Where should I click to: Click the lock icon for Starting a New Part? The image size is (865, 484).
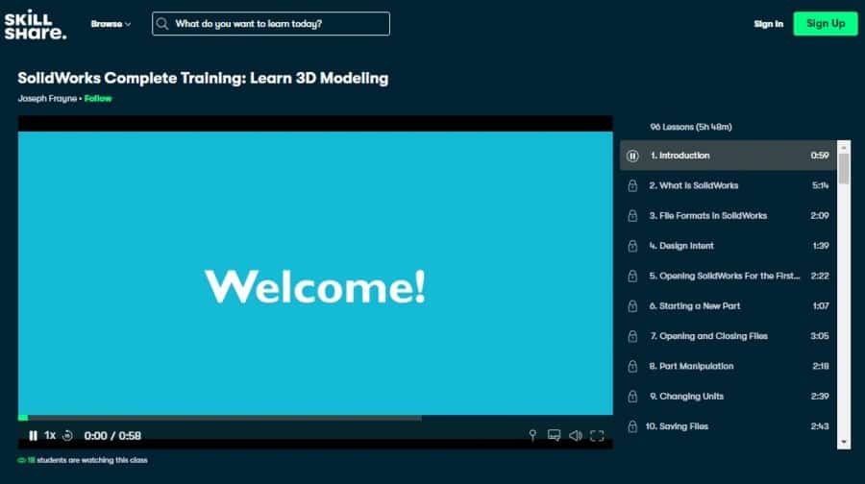(x=632, y=306)
